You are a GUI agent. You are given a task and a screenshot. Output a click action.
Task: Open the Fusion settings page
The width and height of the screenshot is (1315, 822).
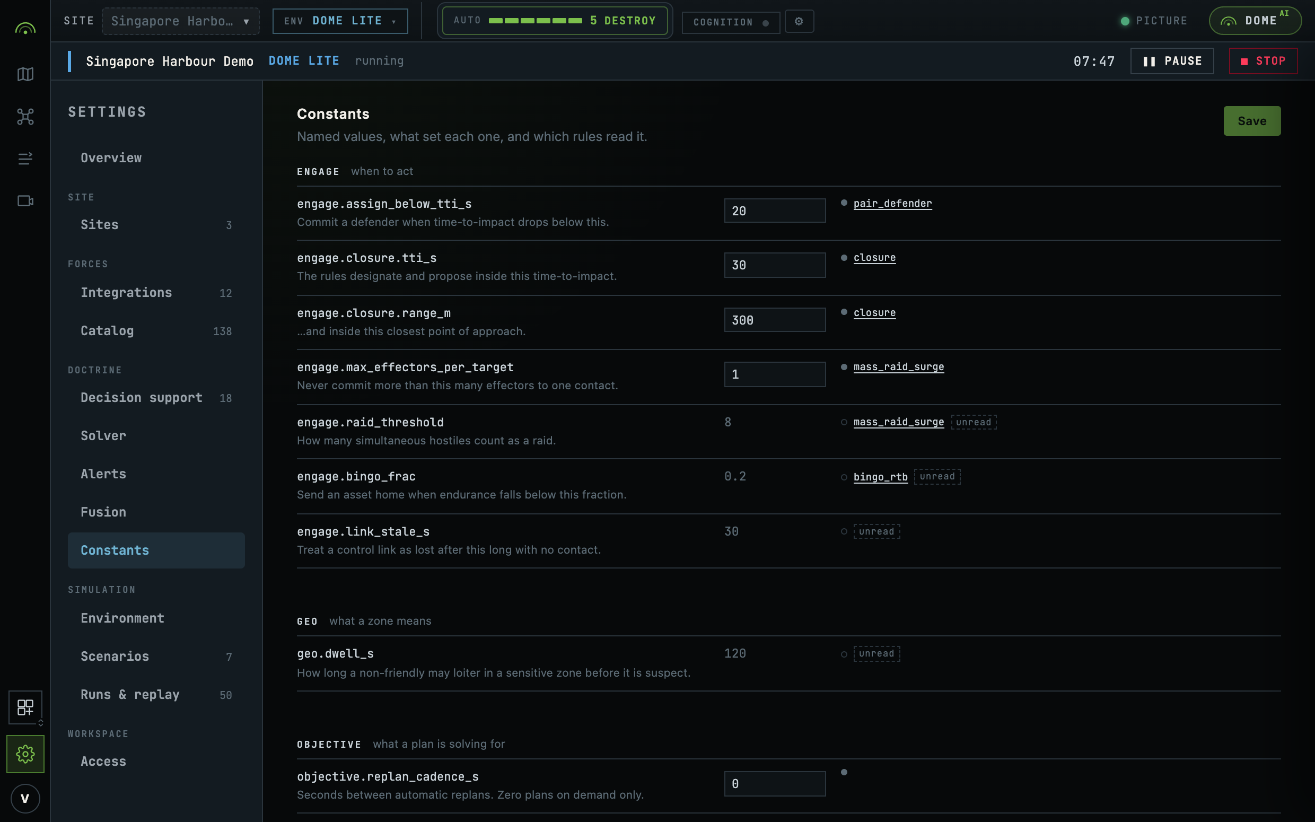pyautogui.click(x=156, y=512)
